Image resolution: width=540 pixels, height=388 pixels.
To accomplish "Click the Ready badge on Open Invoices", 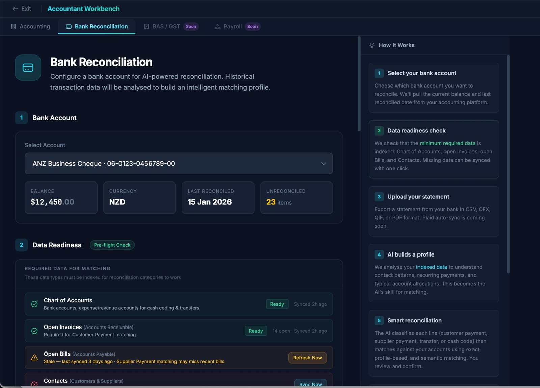I will coord(255,331).
